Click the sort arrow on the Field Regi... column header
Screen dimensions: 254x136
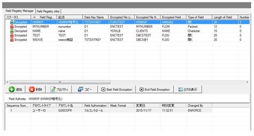35,17
